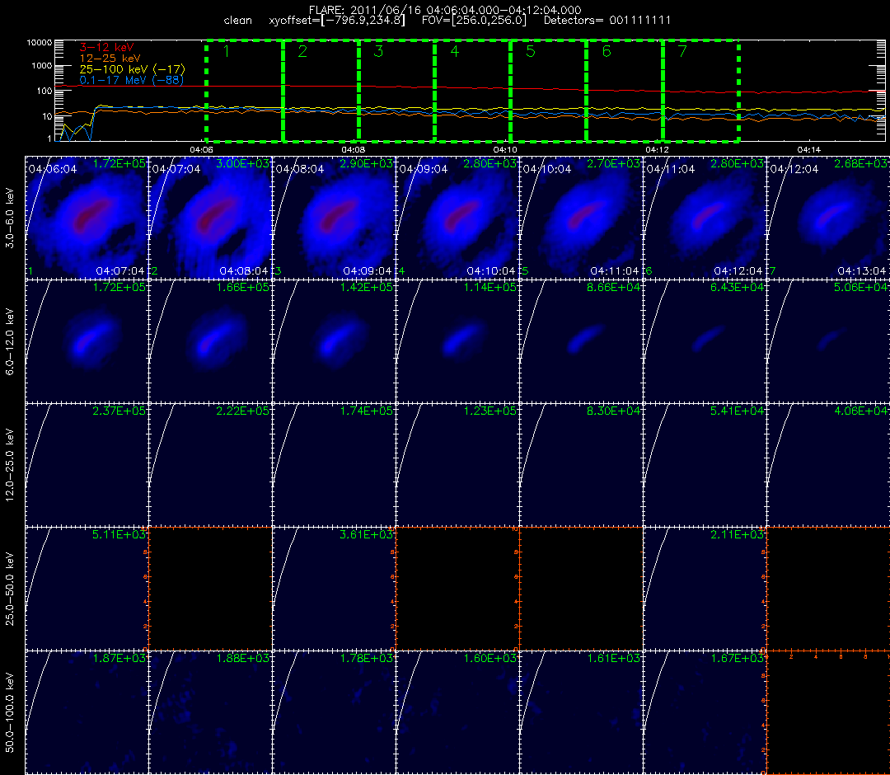This screenshot has height=775, width=890.
Task: Open the 50.0-100.0 keV panel labeled 1.60E+03
Action: tap(457, 712)
